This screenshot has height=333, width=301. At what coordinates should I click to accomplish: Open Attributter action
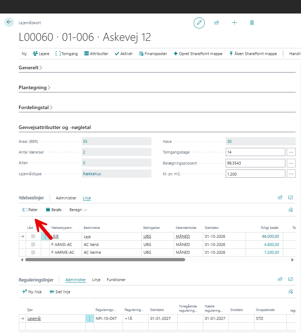[x=96, y=54]
